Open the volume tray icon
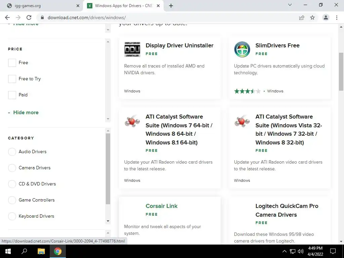Viewport: 344px width, 258px height. (301, 251)
